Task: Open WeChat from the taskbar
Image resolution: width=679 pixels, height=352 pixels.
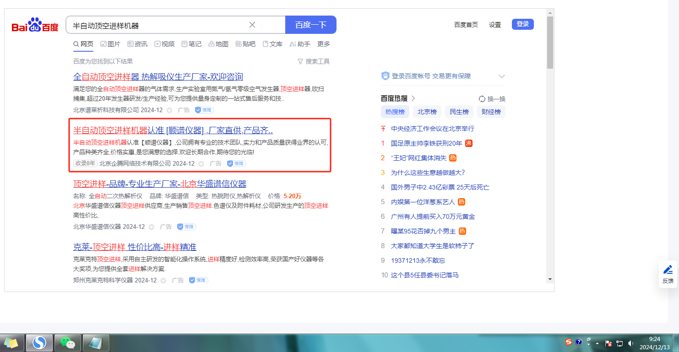Action: coord(68,342)
